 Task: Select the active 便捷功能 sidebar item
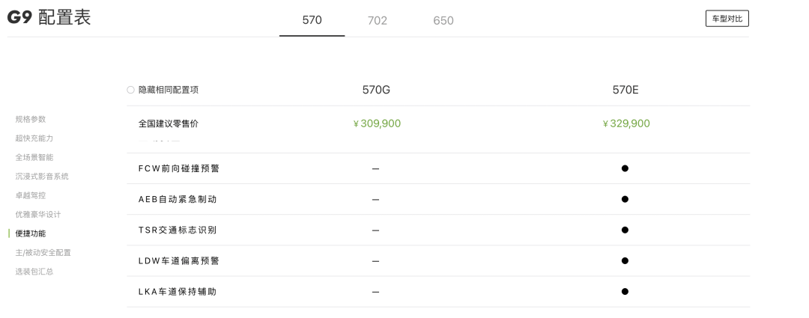tap(31, 233)
